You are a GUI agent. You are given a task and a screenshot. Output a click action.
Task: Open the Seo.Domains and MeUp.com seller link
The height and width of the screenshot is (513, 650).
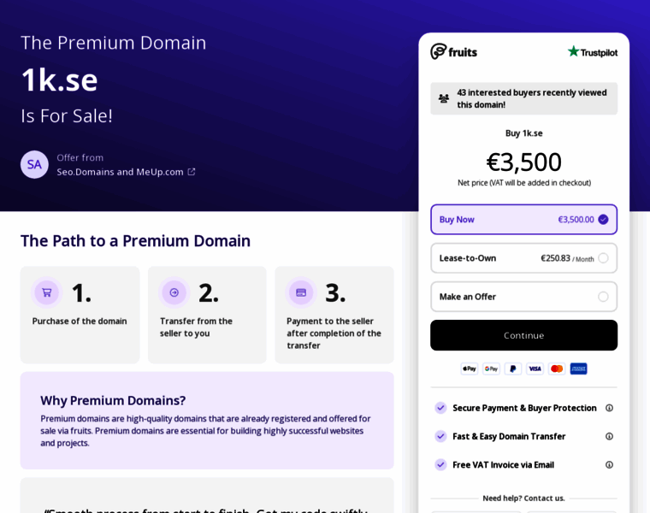[x=125, y=171]
